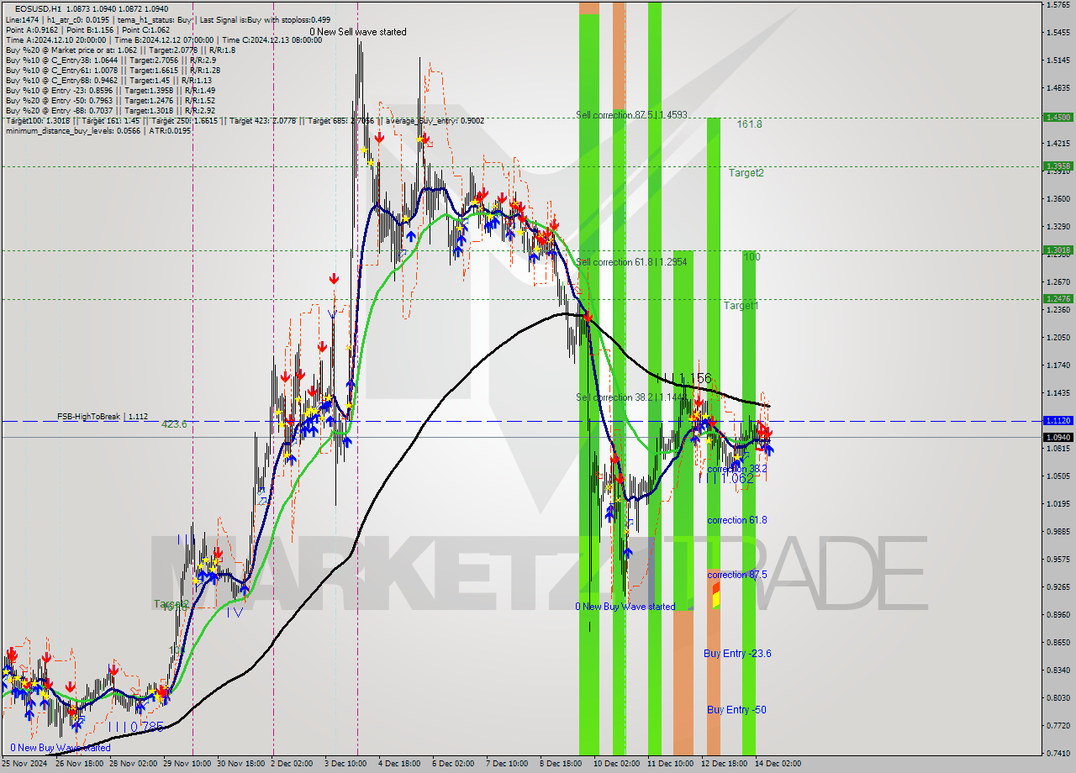Click the 'Target1' label
Screen dimensions: 1076x773
click(741, 306)
